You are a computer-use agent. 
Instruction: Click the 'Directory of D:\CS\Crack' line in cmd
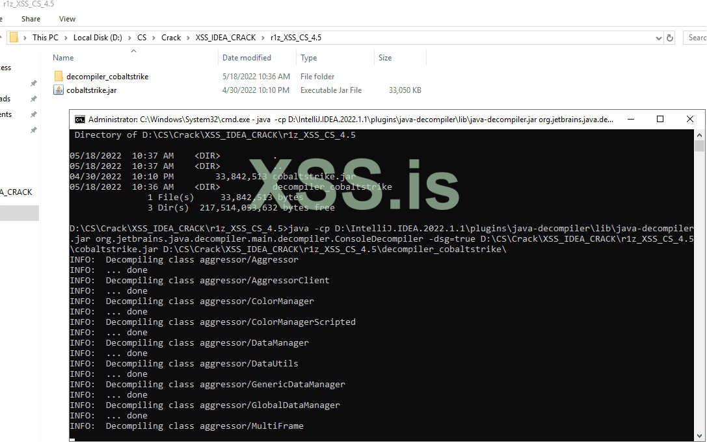(x=215, y=134)
